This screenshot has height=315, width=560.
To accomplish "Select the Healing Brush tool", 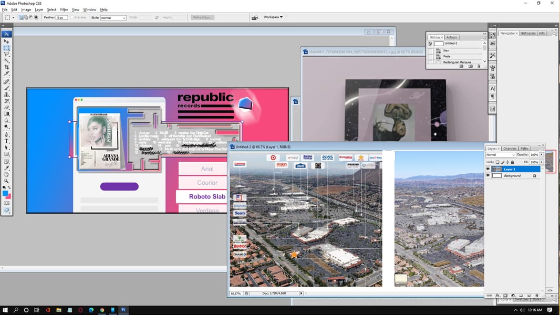I will pos(6,82).
